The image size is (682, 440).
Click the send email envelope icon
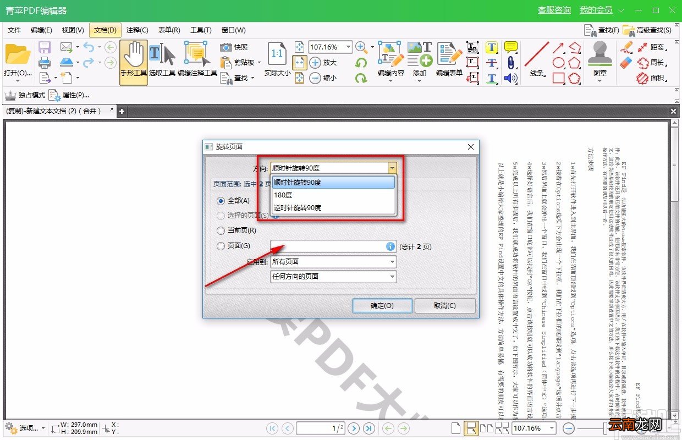pos(67,47)
